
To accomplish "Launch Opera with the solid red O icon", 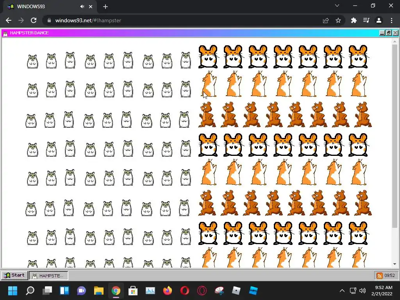I will pyautogui.click(x=185, y=291).
